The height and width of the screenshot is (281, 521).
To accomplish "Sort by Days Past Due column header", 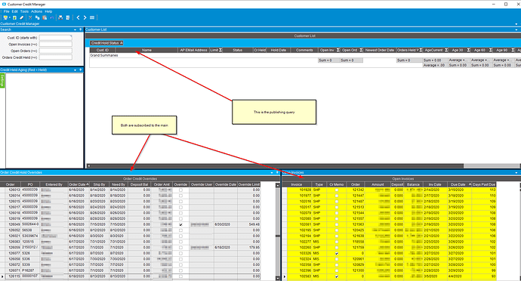I will [x=484, y=184].
